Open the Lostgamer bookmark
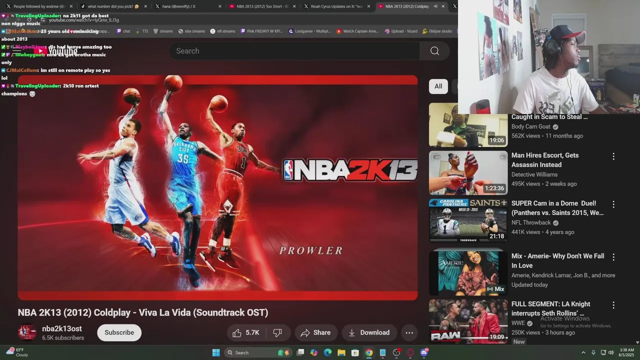This screenshot has height=360, width=640. [x=309, y=31]
